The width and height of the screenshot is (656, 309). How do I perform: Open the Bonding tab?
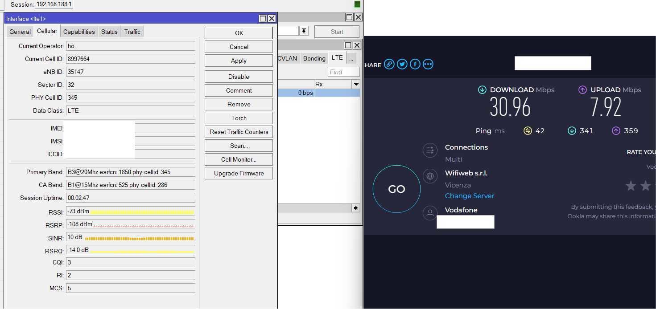[314, 58]
